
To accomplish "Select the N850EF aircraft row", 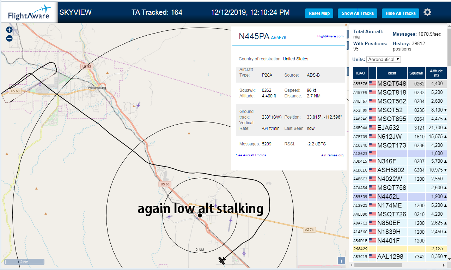I will [400, 223].
